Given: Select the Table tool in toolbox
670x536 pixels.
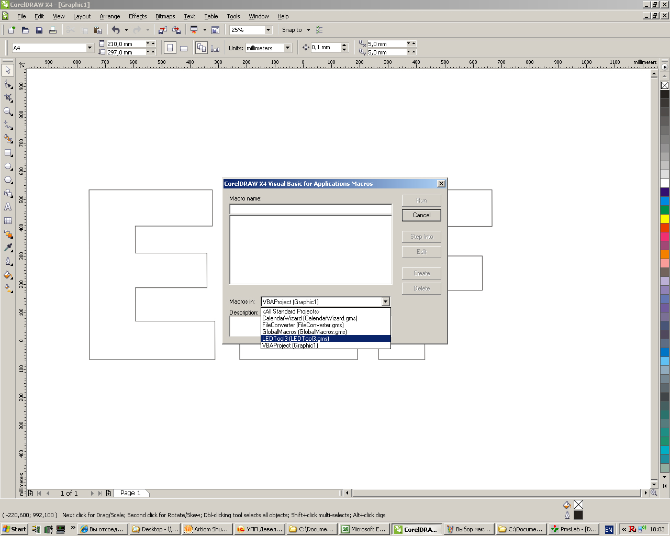Looking at the screenshot, I should point(8,220).
